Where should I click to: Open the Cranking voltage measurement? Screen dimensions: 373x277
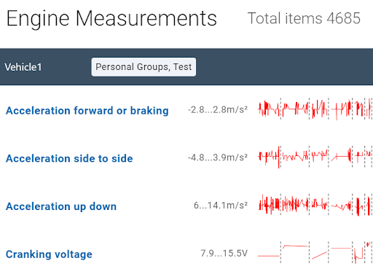pos(49,254)
